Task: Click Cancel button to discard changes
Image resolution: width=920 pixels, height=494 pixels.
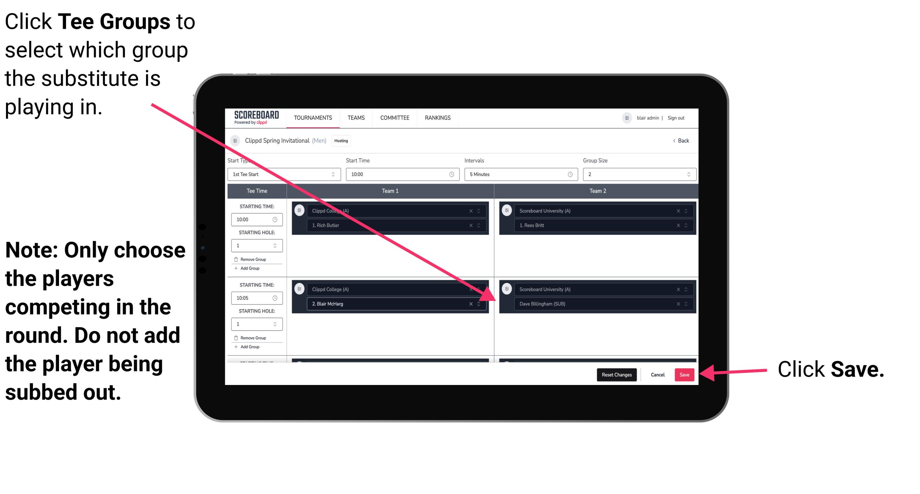Action: (657, 373)
